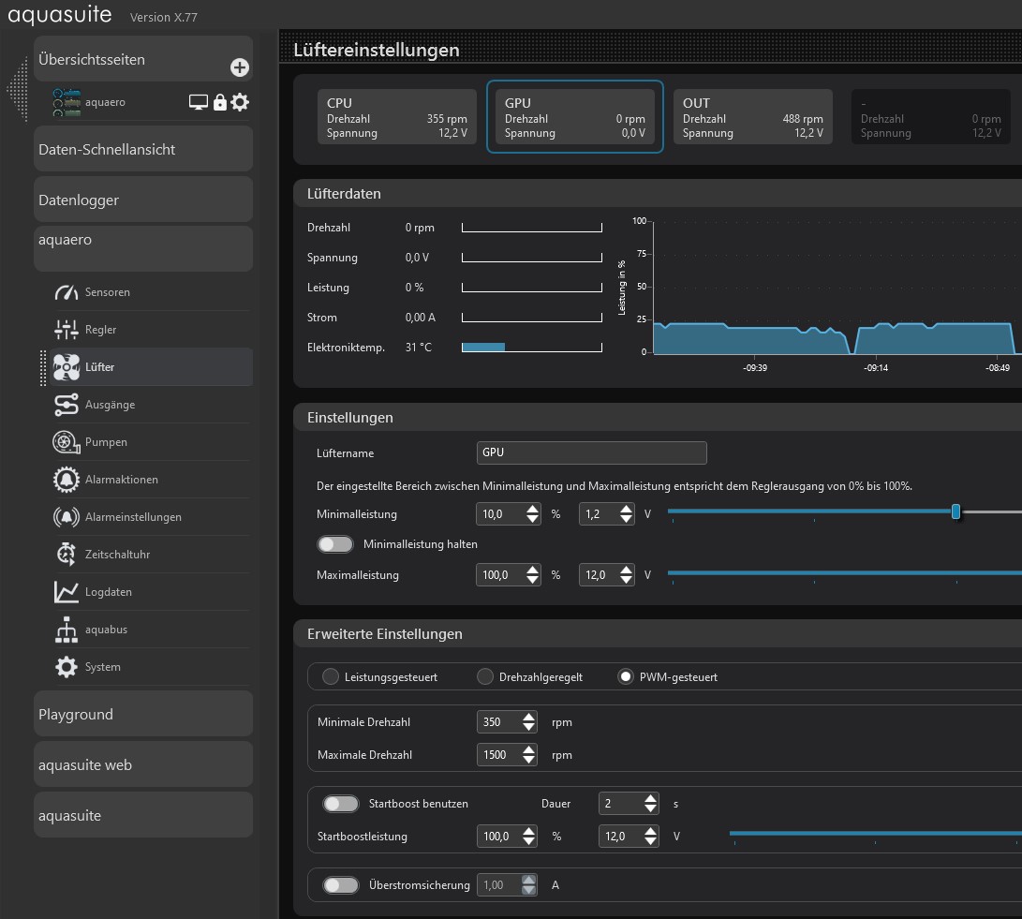Viewport: 1022px width, 919px height.
Task: Click the Lüftername text field
Action: (x=591, y=453)
